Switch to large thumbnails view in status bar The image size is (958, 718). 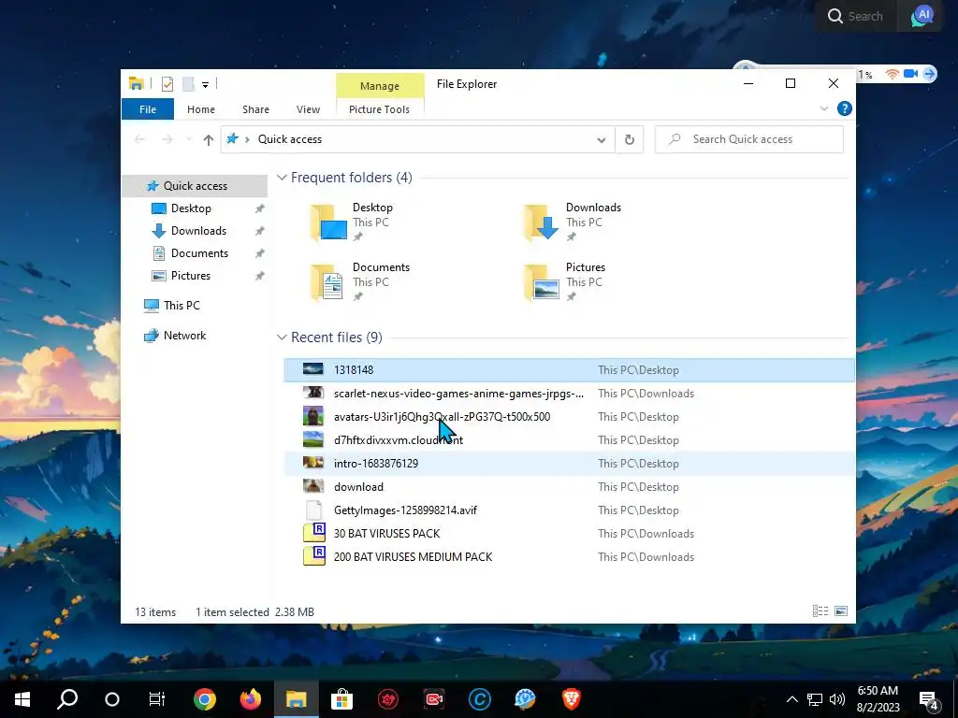(x=841, y=611)
